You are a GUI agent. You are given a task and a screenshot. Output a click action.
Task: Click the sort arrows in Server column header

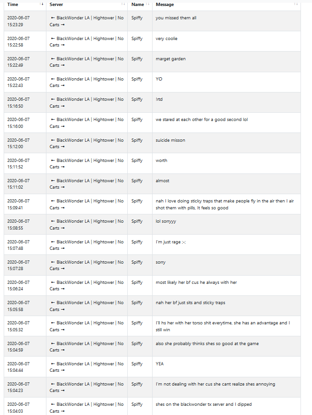click(x=123, y=4)
